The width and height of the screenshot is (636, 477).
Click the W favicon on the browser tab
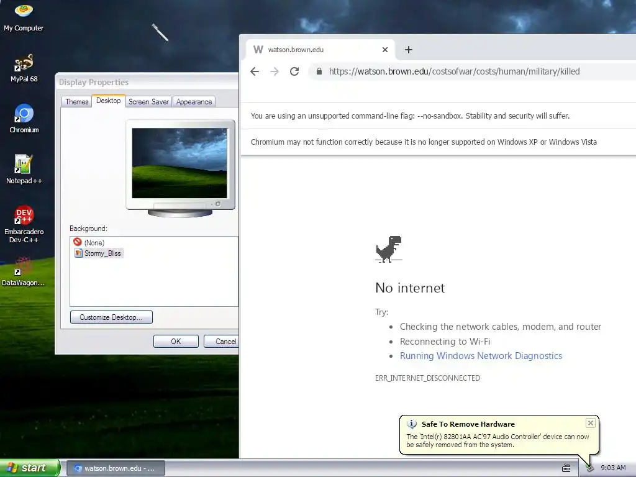[258, 50]
